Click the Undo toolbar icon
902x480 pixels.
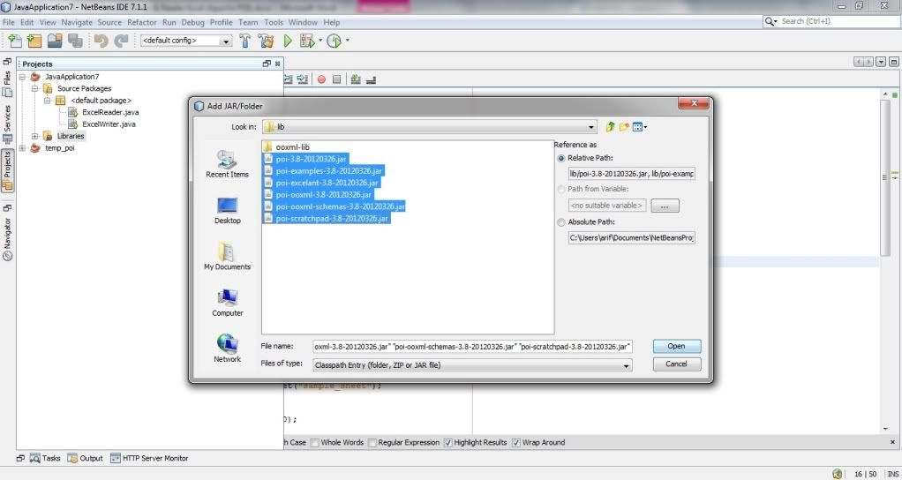point(101,41)
